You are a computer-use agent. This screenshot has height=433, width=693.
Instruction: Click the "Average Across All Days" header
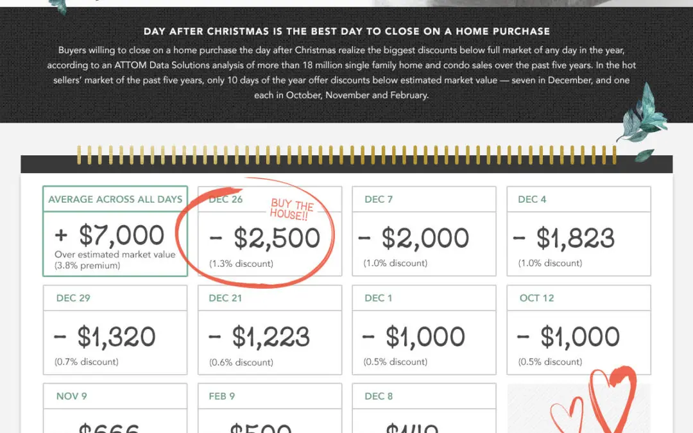[x=116, y=200]
